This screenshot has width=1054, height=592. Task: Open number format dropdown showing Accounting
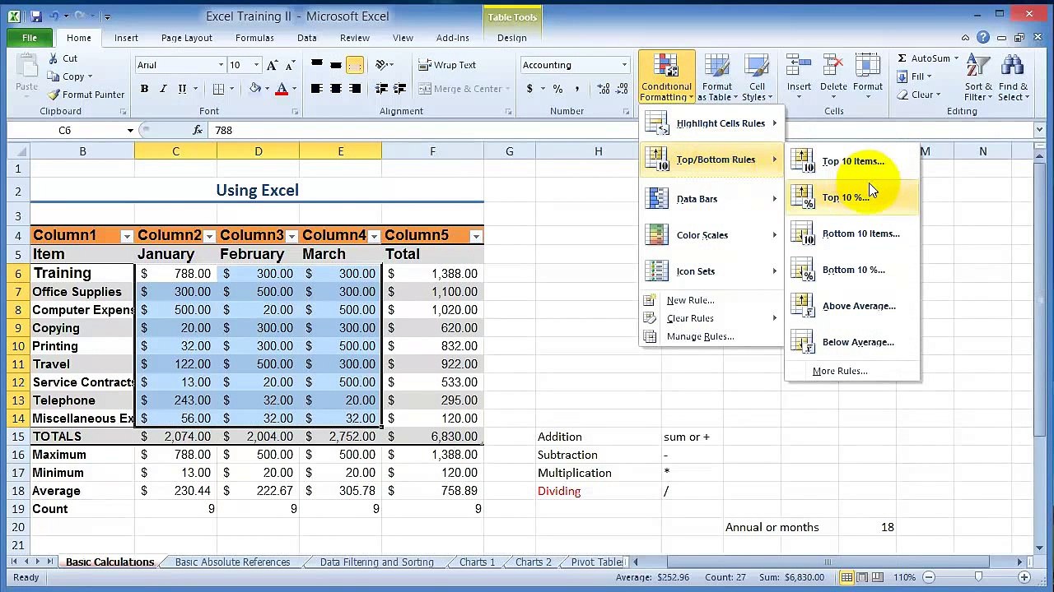[x=624, y=65]
